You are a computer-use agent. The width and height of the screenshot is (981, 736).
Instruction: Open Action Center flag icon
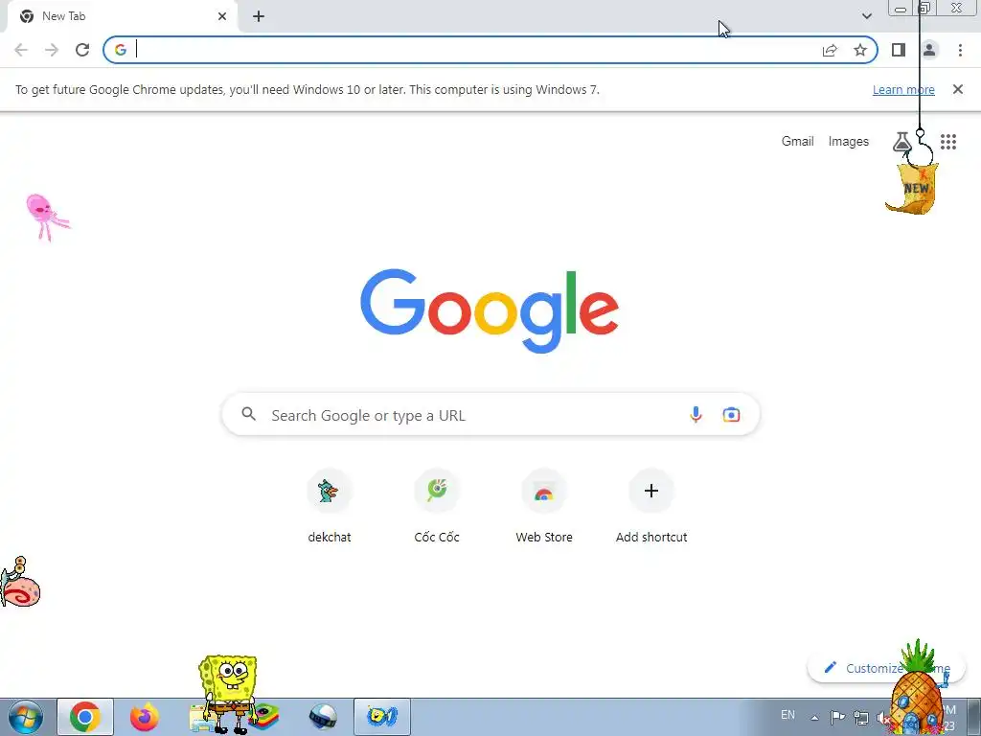point(837,717)
